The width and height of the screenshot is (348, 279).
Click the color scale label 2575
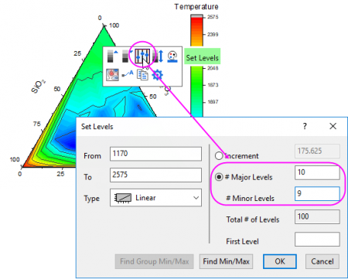pyautogui.click(x=213, y=17)
